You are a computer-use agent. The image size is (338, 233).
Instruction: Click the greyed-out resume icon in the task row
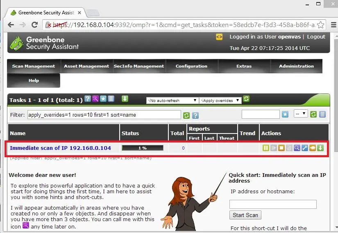tap(274, 148)
